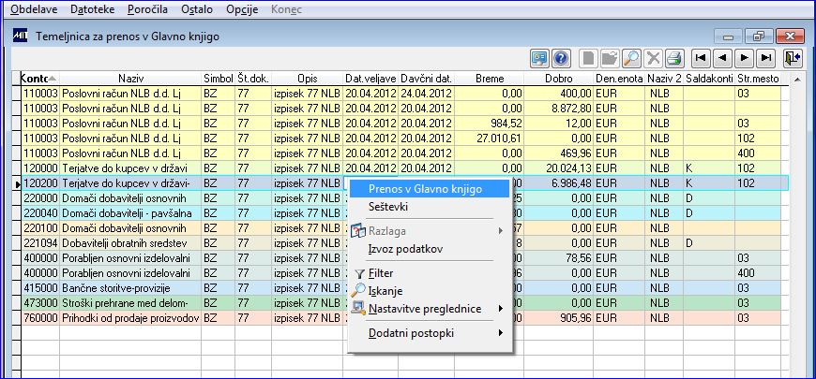Open the Opcije menu
This screenshot has height=379, width=816.
(242, 9)
